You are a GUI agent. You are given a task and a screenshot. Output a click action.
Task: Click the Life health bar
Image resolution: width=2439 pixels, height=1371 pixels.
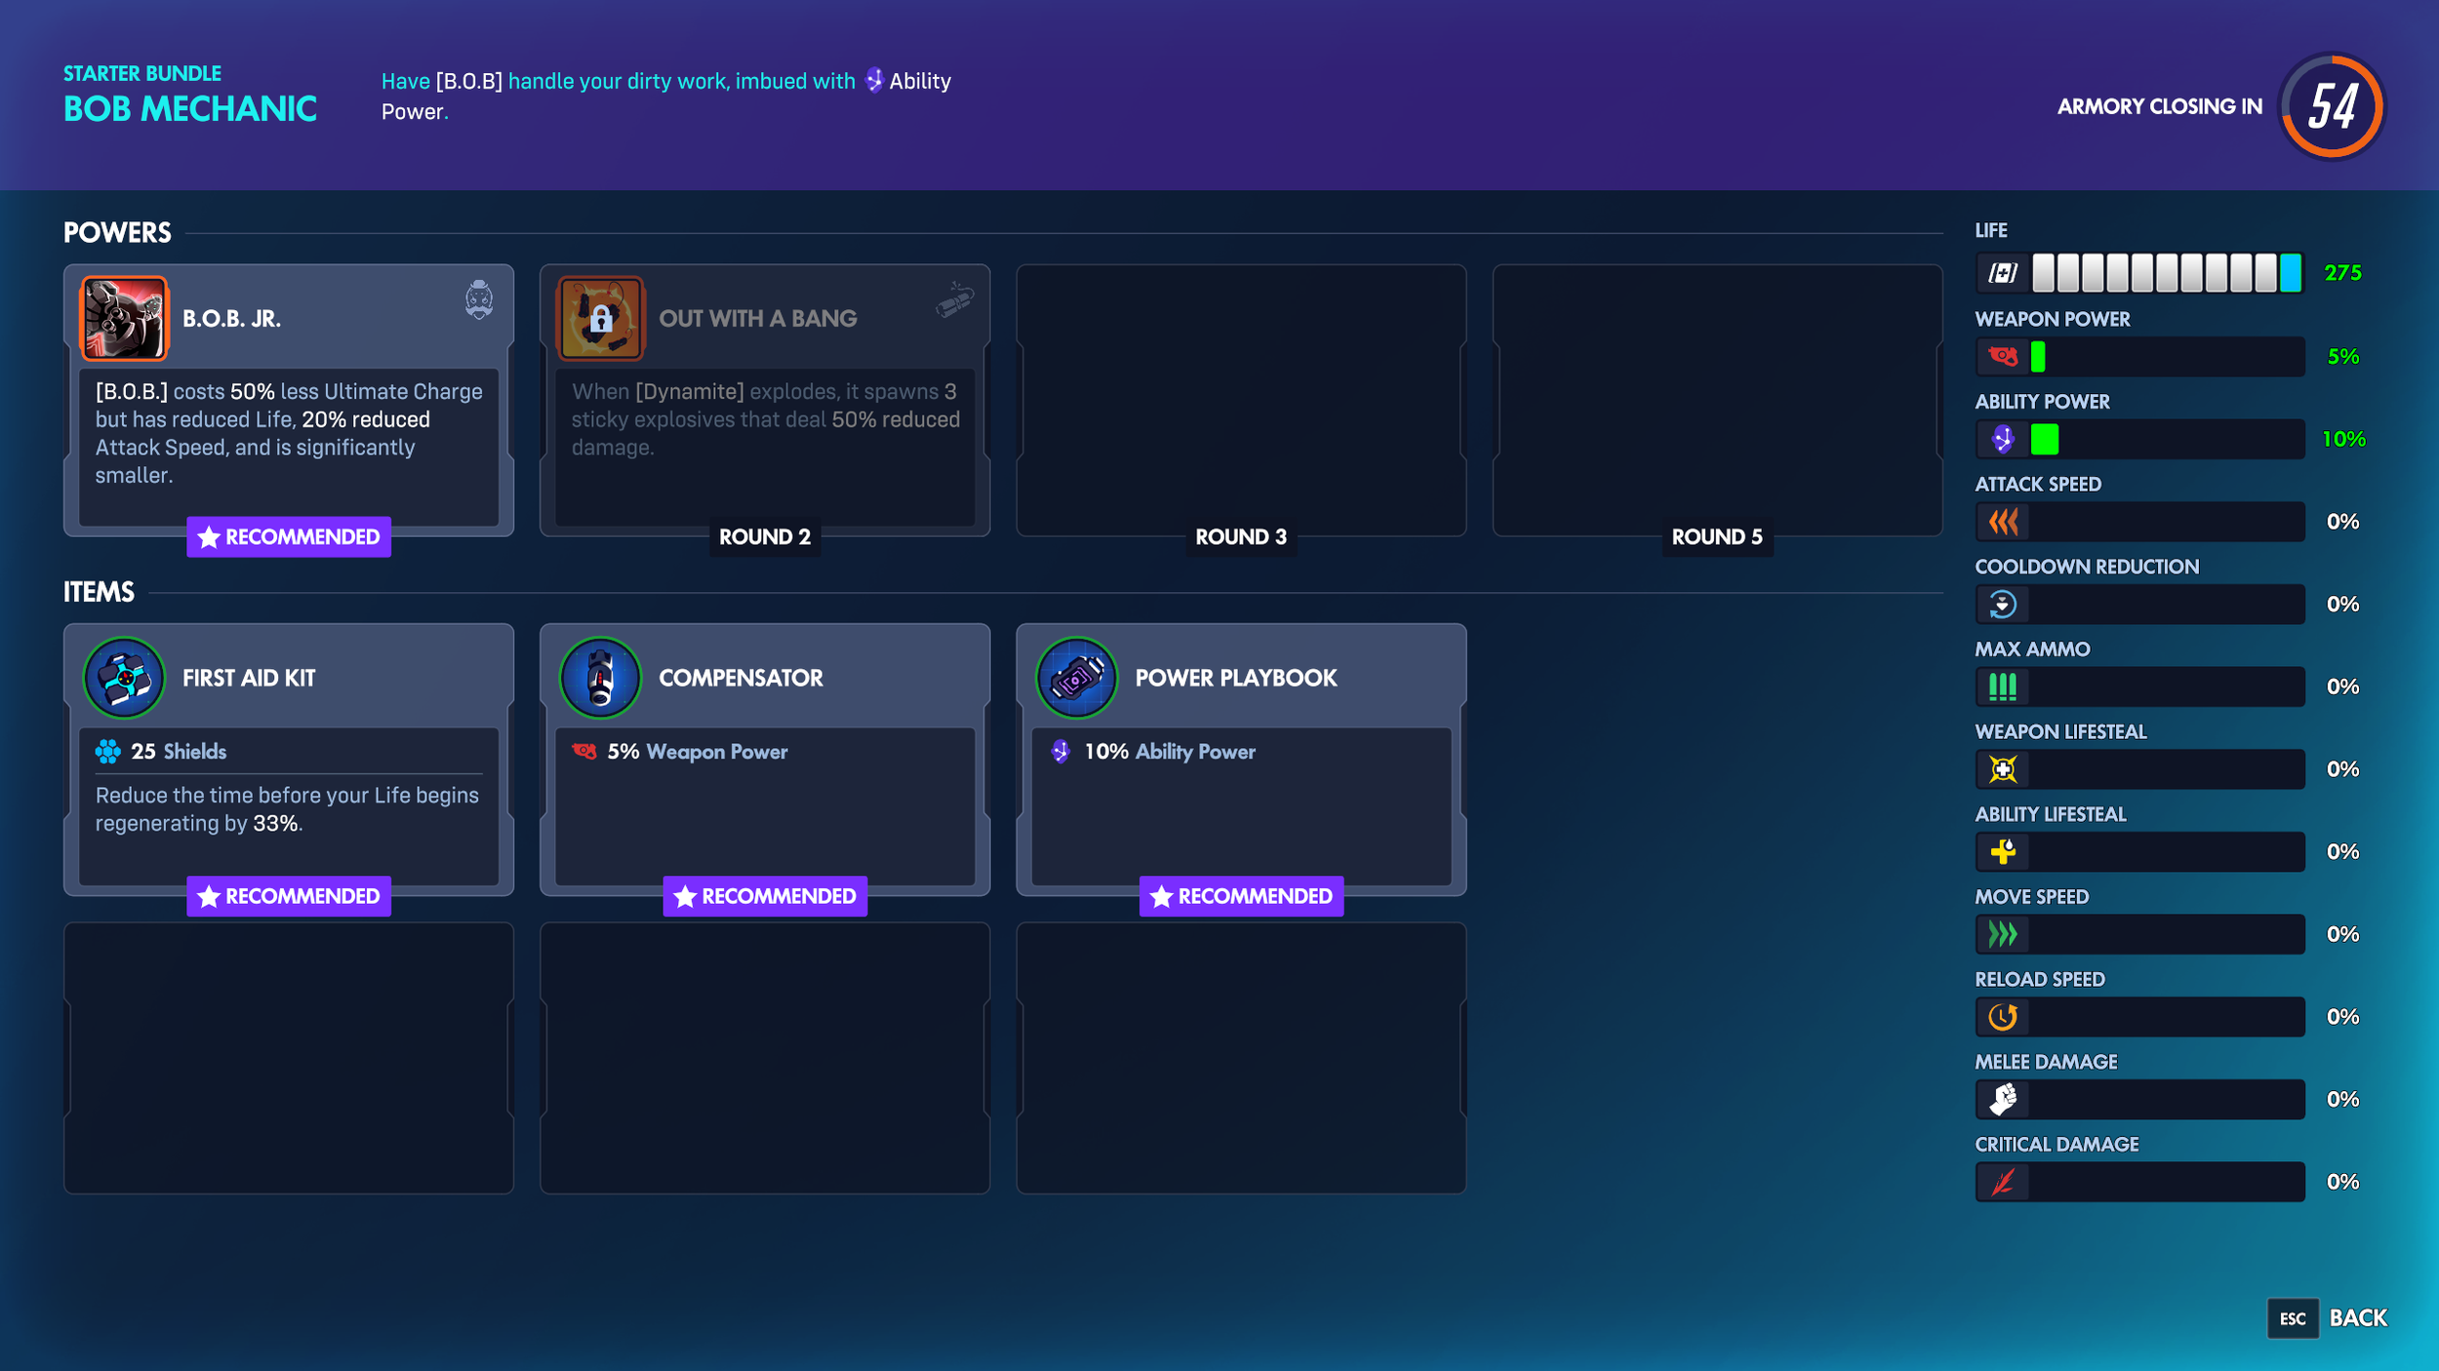(2166, 273)
